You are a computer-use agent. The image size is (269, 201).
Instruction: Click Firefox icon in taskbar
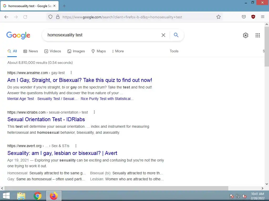click(54, 196)
